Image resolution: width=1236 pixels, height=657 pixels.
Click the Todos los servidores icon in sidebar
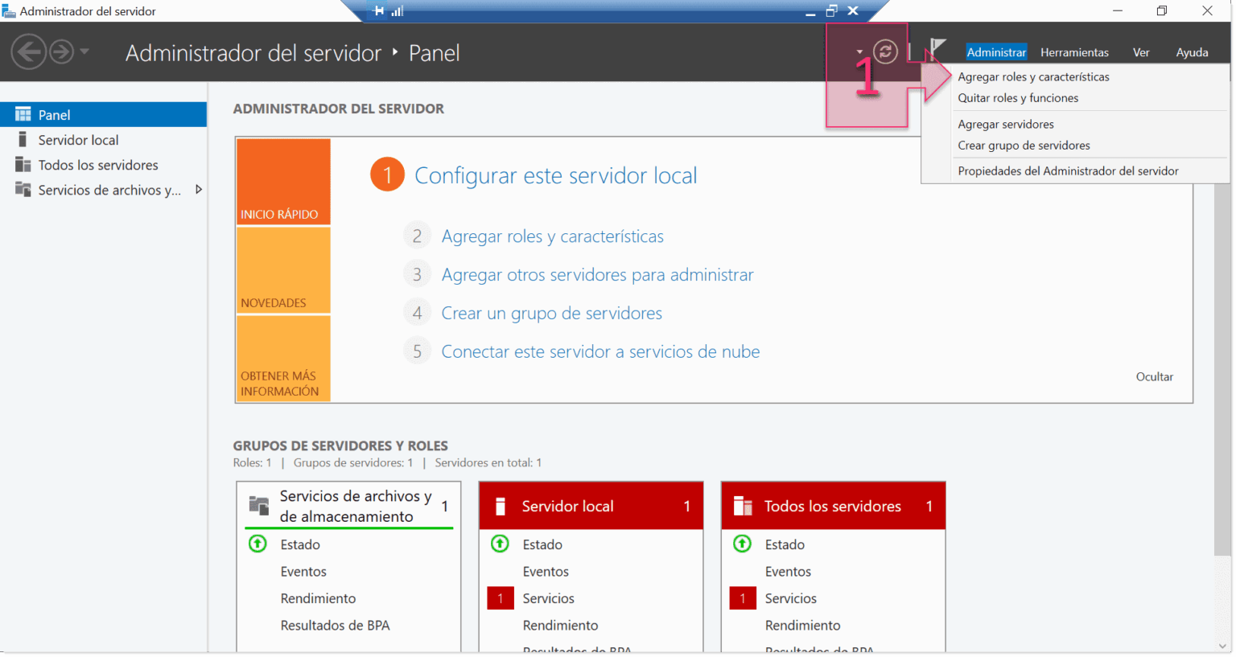[22, 165]
